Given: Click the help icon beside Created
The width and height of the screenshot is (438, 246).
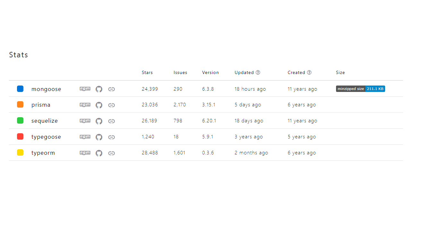Looking at the screenshot, I should click(309, 72).
